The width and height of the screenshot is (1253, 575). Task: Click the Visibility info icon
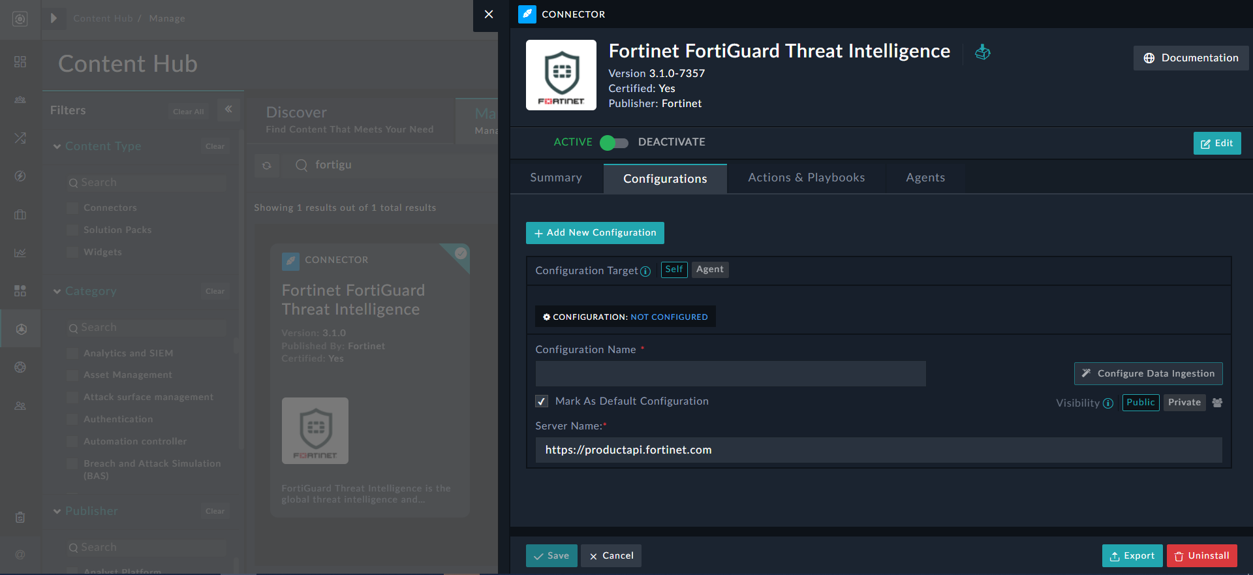(x=1108, y=403)
